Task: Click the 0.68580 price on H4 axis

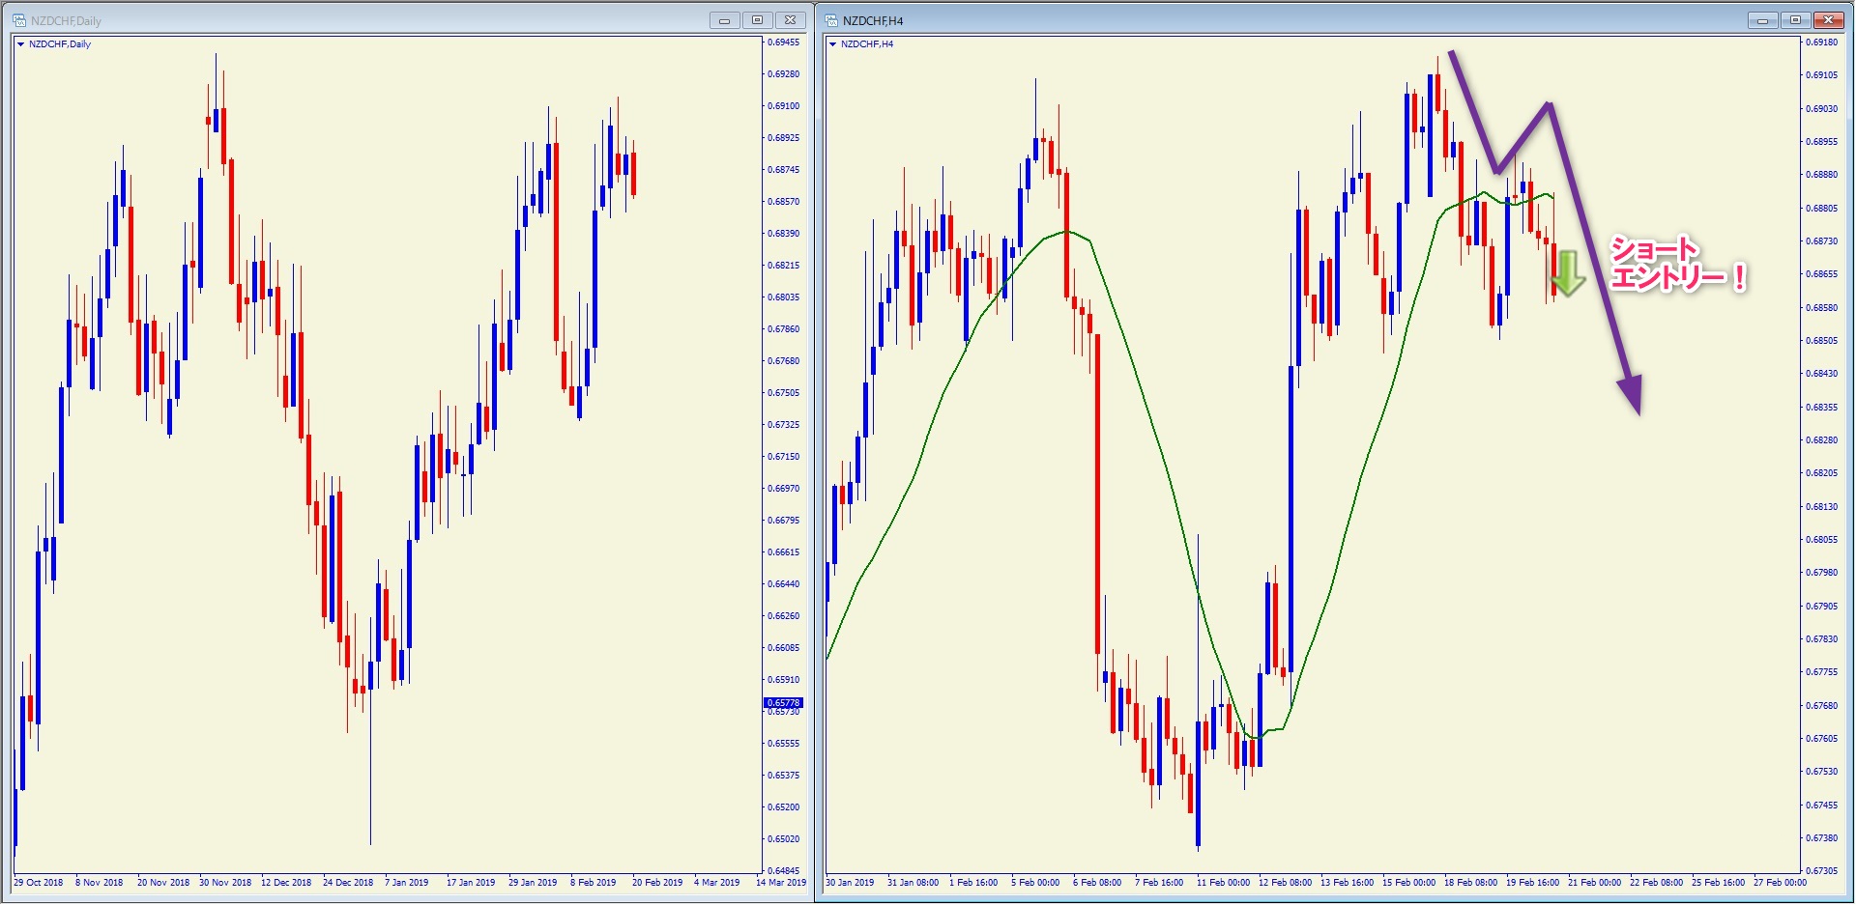Action: (x=1822, y=308)
